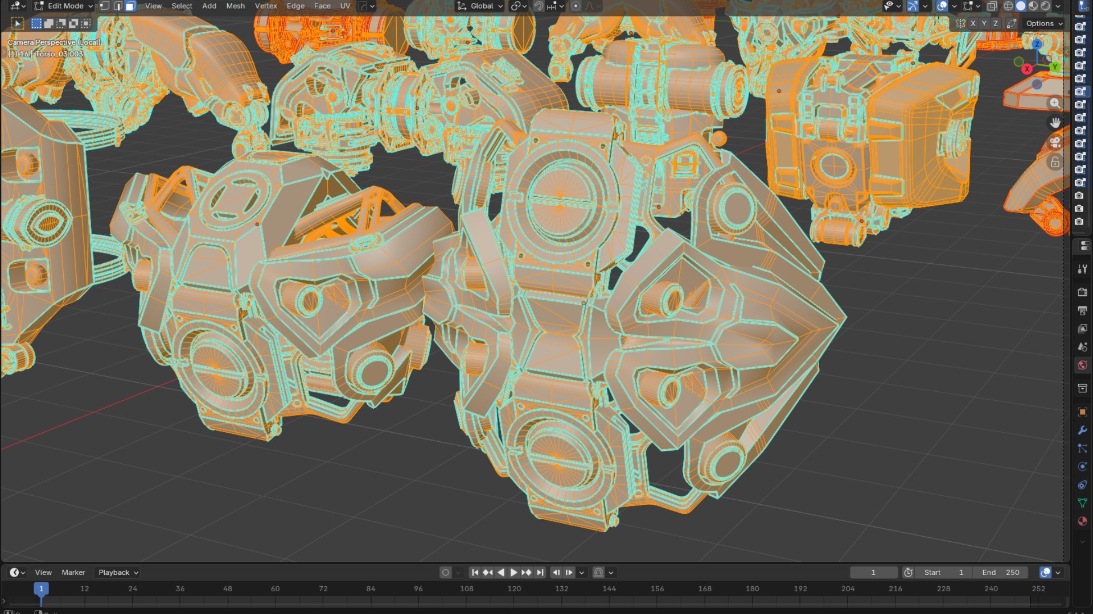Screen dimensions: 1093x614
Task: Switch to vertex select mode
Action: pyautogui.click(x=105, y=6)
